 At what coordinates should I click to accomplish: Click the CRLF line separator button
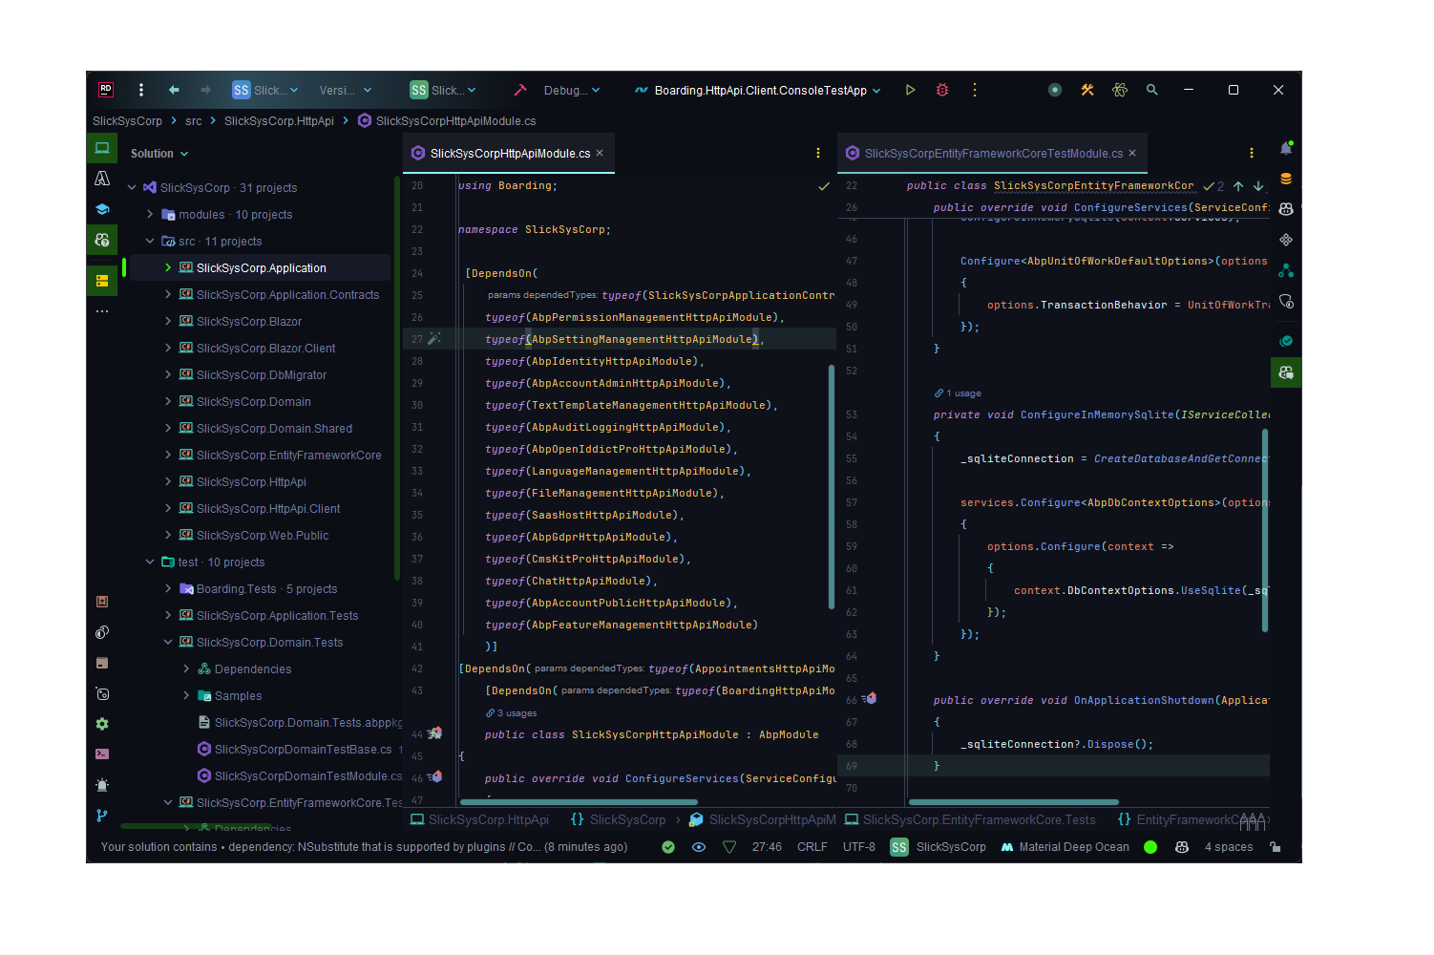(x=812, y=847)
